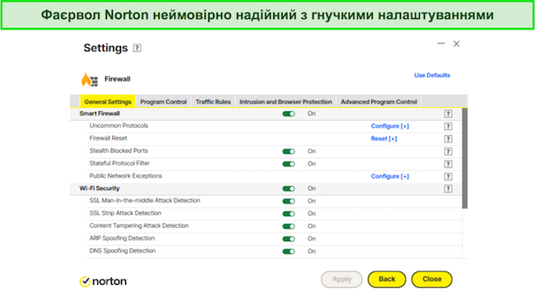The width and height of the screenshot is (535, 297).
Task: Click the Uncommon Protocols label
Action: click(119, 126)
